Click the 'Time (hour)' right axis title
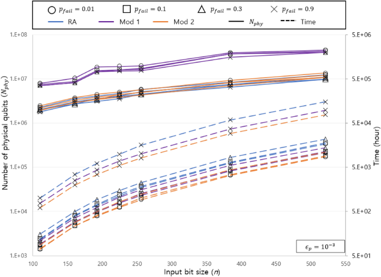 [377, 146]
